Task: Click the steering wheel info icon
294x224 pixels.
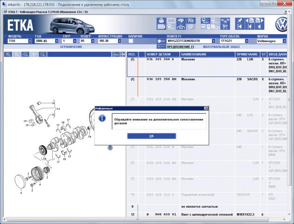Action: tap(181, 27)
